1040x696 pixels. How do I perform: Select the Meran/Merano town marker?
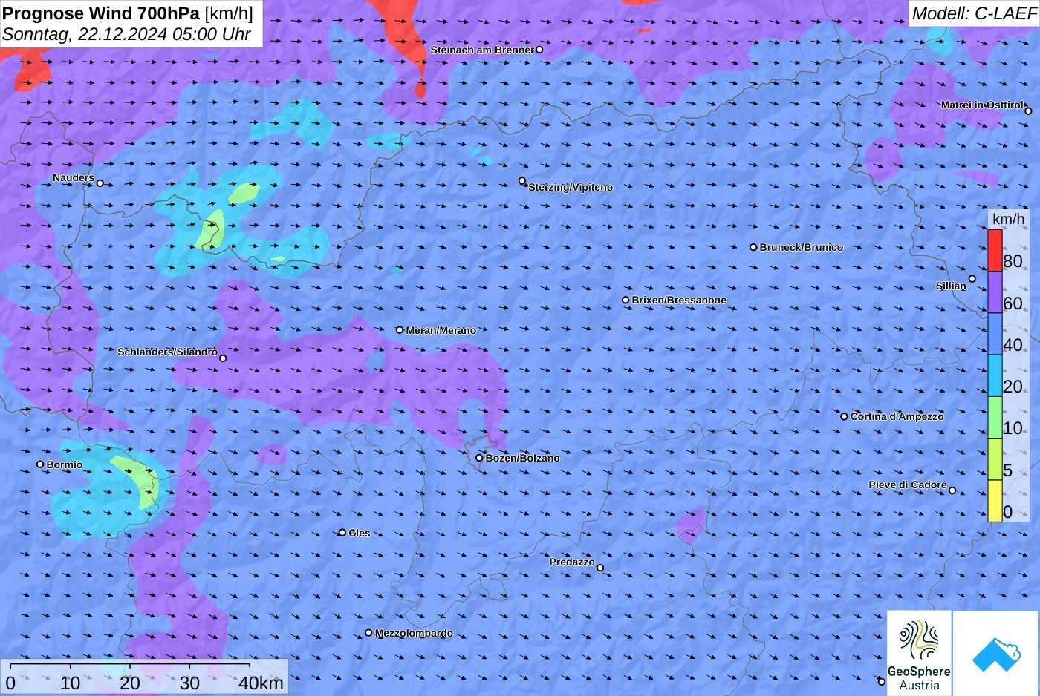[x=400, y=329]
